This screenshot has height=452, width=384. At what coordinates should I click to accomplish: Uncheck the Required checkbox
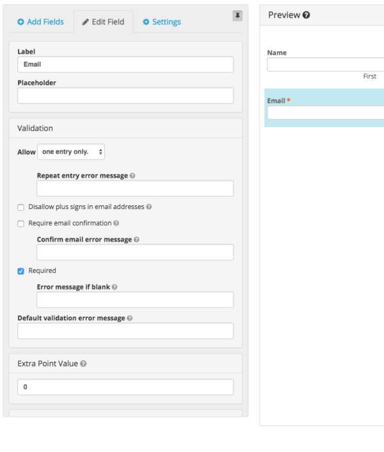tap(21, 271)
